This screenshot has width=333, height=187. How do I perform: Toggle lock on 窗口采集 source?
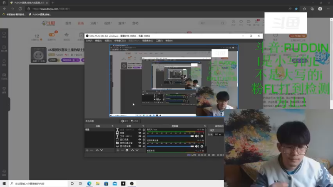(x=144, y=140)
